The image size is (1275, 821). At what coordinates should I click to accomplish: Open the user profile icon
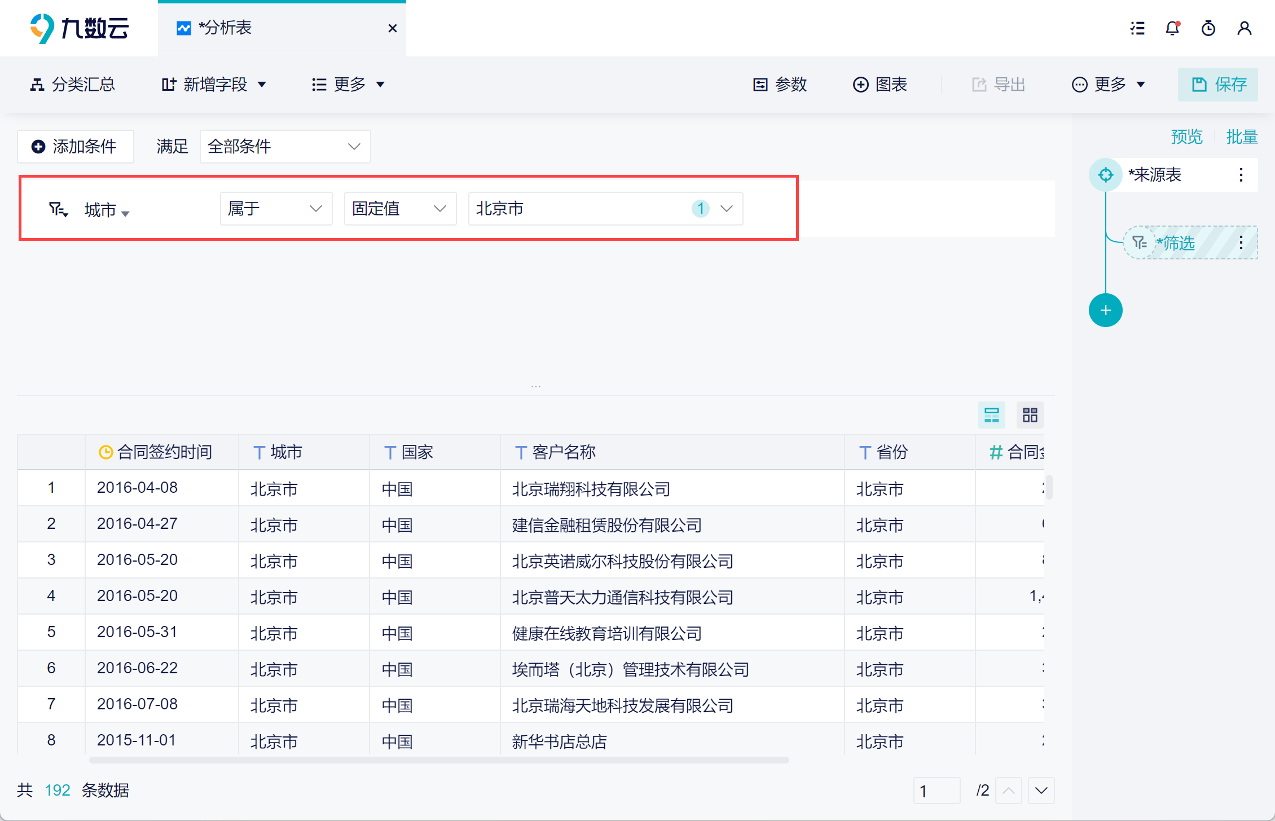click(x=1244, y=28)
